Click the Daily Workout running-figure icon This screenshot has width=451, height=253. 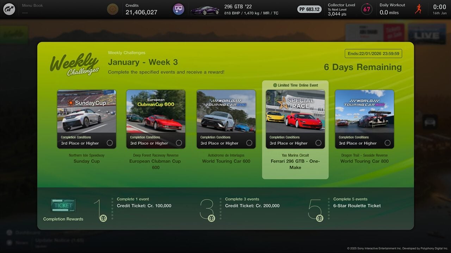(419, 9)
